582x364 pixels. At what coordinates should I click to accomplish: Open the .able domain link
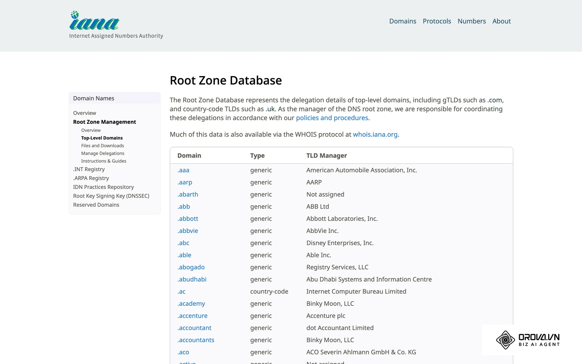click(x=184, y=255)
